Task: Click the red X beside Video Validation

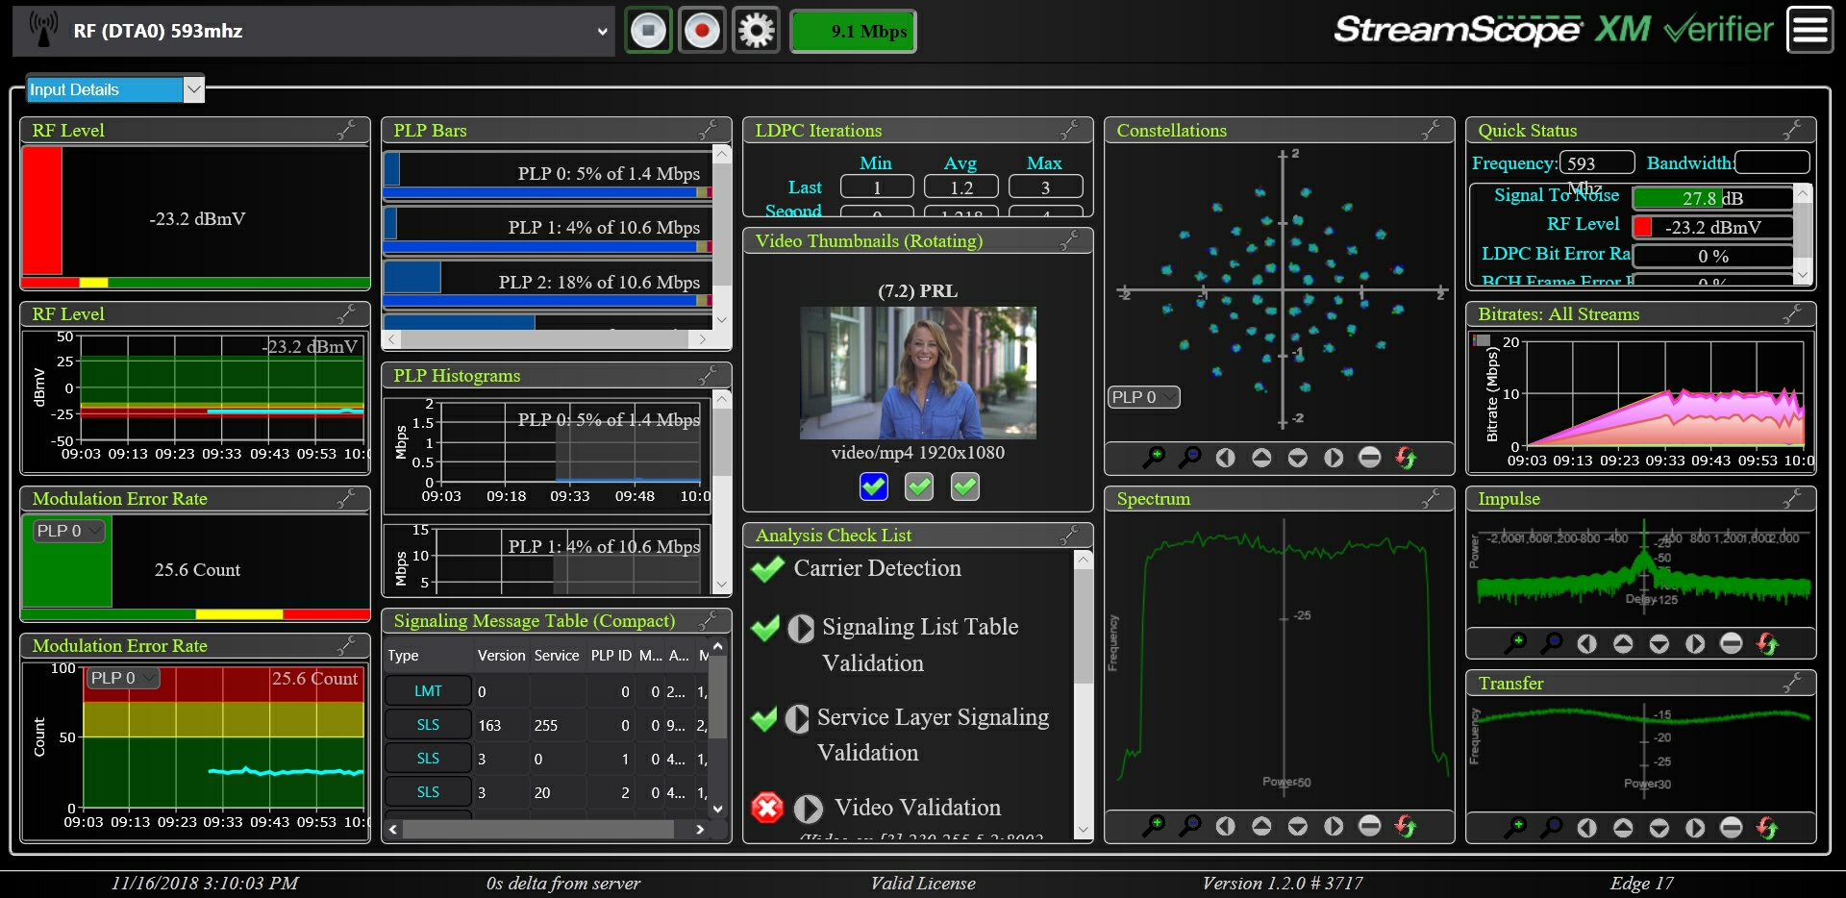Action: [x=767, y=808]
